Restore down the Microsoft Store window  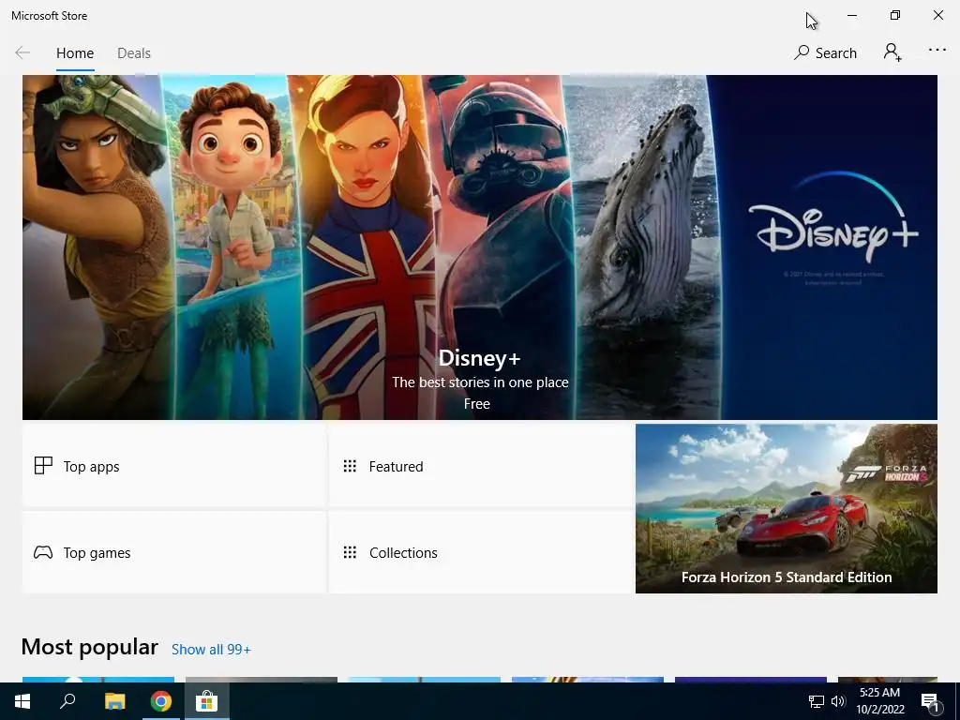point(895,15)
